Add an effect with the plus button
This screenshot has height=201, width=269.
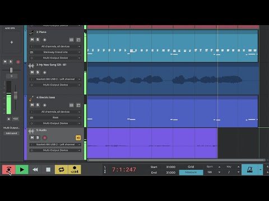click(x=12, y=42)
